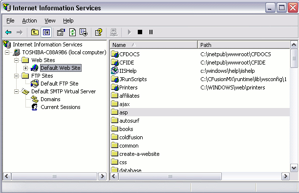Image resolution: width=299 pixels, height=193 pixels.
Task: Select the Web Sites folder in tree
Action: tap(43, 60)
